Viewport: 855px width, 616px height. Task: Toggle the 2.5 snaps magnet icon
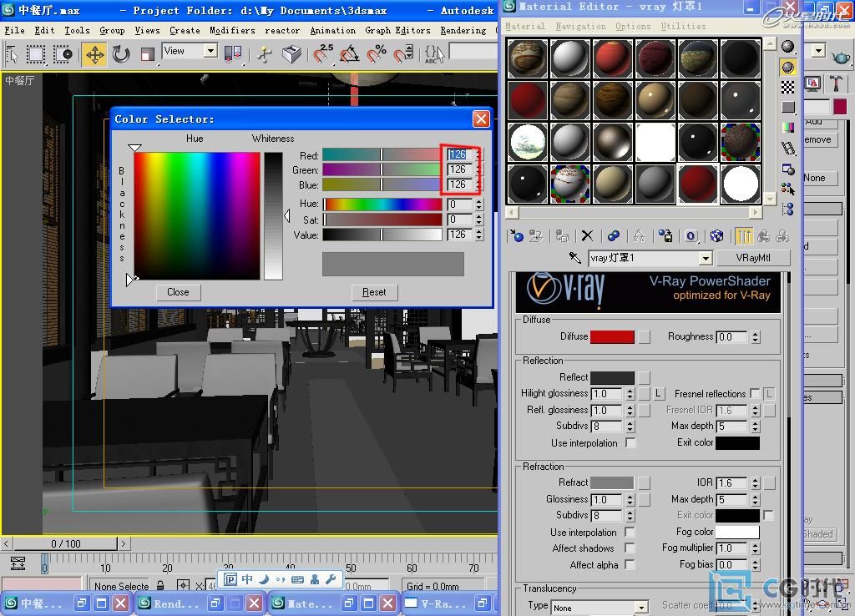(323, 53)
